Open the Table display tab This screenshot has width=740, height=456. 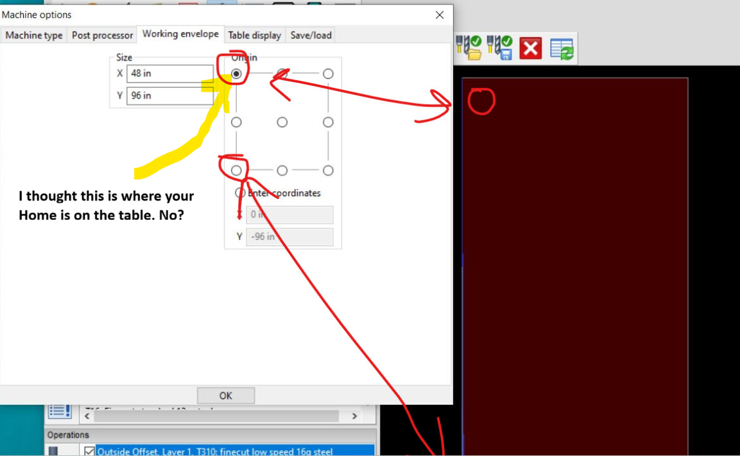pos(254,35)
